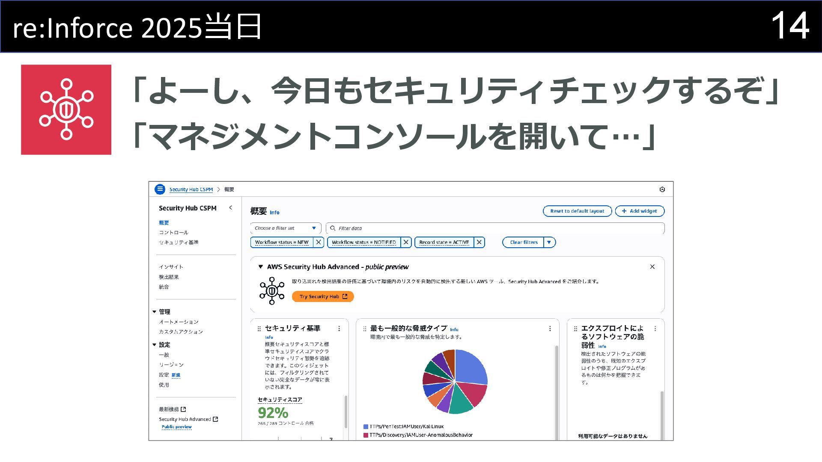The width and height of the screenshot is (822, 462).
Task: Click the external link icon beside 最新機能
Action: [x=183, y=409]
